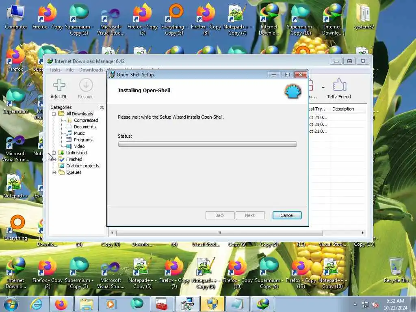The height and width of the screenshot is (312, 416).
Task: Click the Description column header
Action: pyautogui.click(x=343, y=109)
